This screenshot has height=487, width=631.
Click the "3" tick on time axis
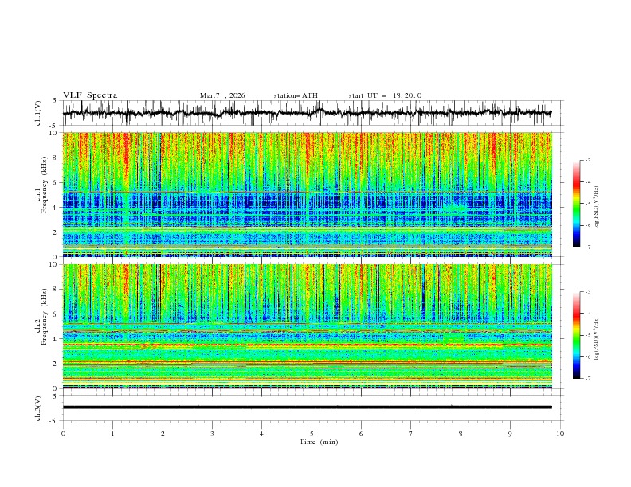tap(212, 434)
